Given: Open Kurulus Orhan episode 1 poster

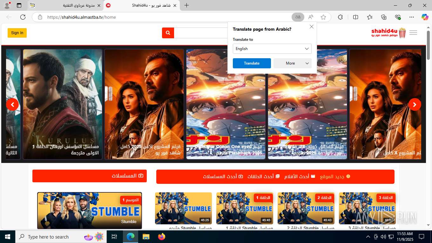Looking at the screenshot, I should pyautogui.click(x=63, y=104).
